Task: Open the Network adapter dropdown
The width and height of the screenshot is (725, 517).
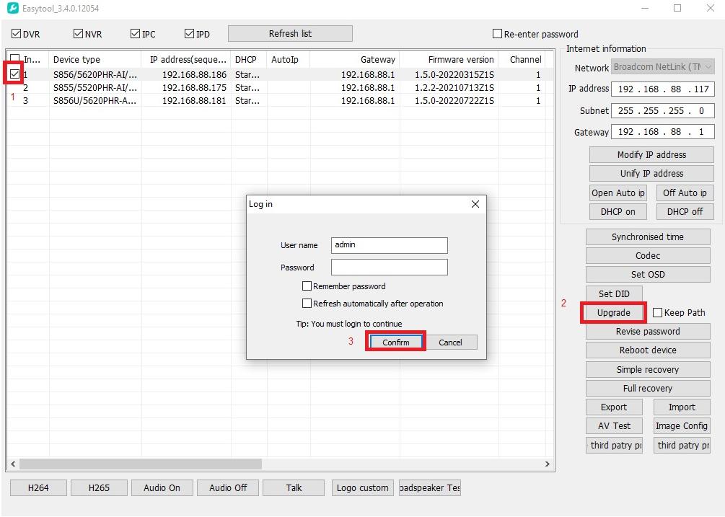Action: (662, 67)
